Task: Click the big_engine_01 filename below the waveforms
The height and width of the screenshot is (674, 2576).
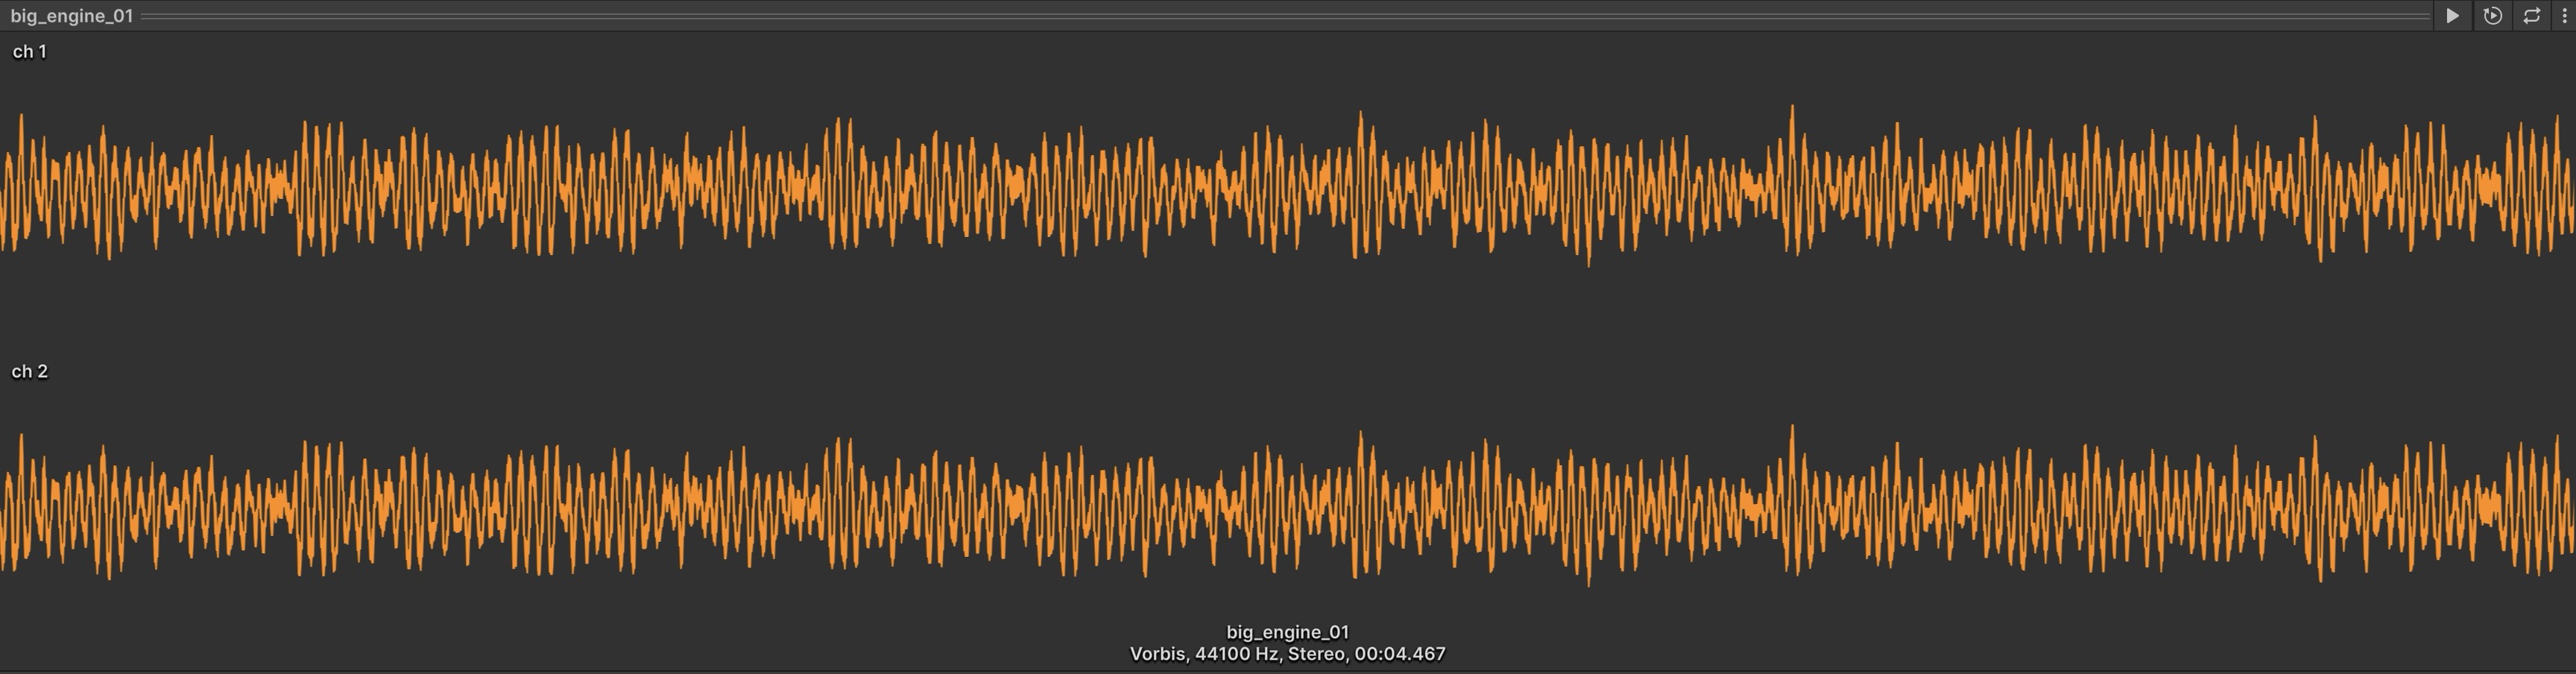Action: [1287, 632]
